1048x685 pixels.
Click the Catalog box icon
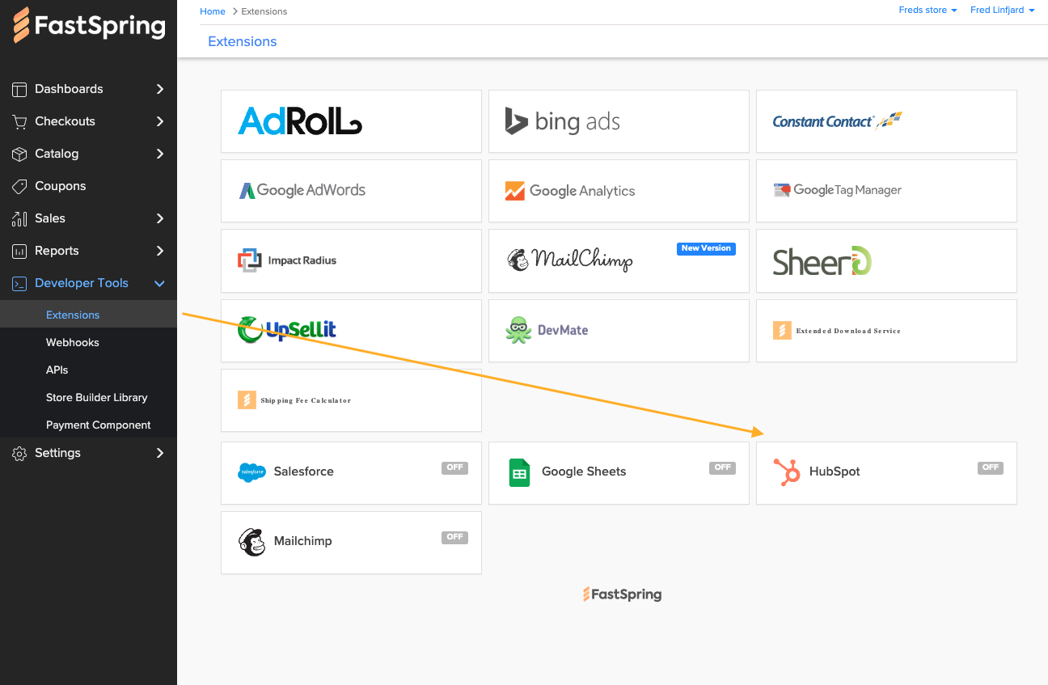[x=19, y=154]
